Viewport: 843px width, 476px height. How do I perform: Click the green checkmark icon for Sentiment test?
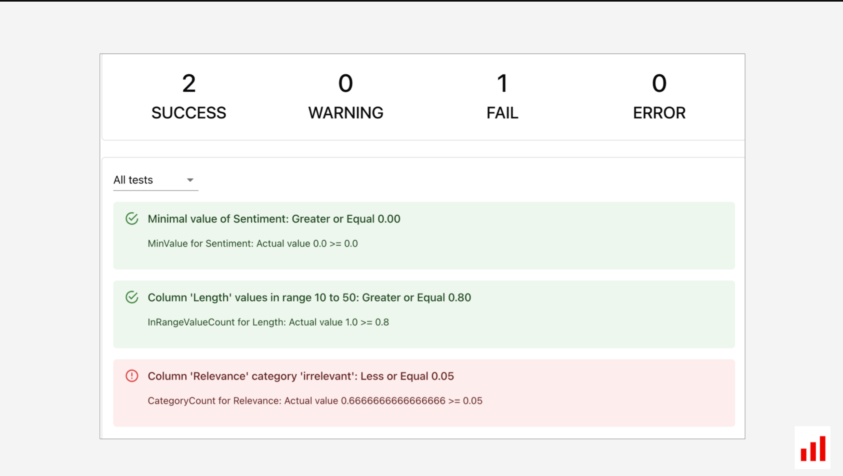pos(132,219)
